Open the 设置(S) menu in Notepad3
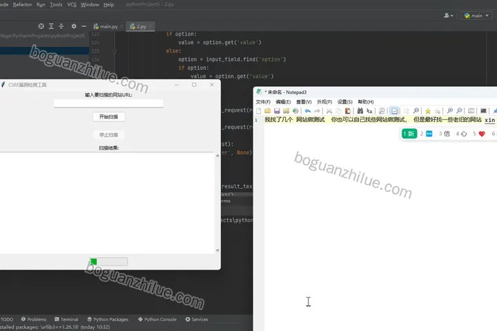This screenshot has width=497, height=331. (345, 101)
